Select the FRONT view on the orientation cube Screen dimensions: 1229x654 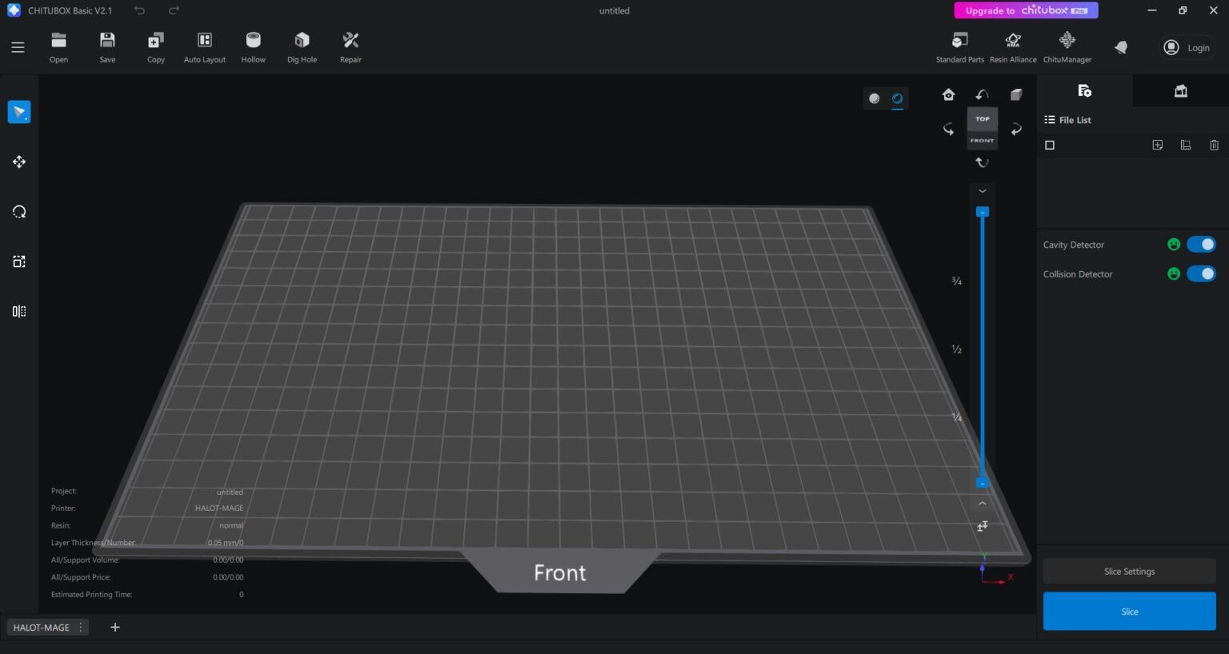(x=982, y=140)
